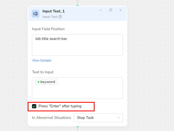Click the Input Text node icon
174x131 pixels.
point(36,13)
